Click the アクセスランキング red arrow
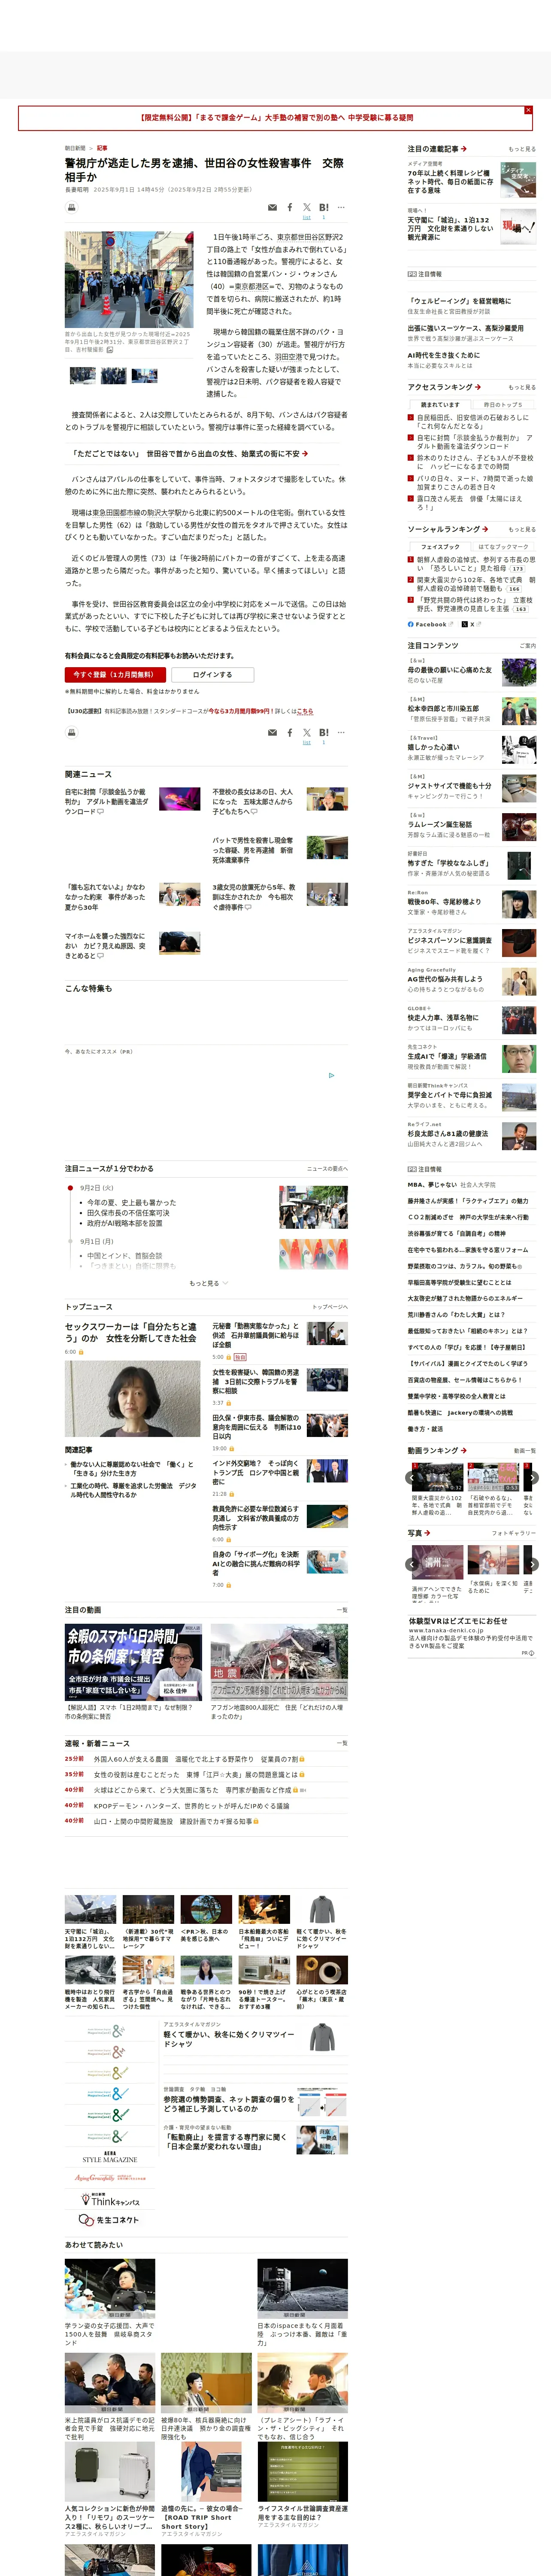Viewport: 551px width, 2576px height. pyautogui.click(x=478, y=387)
